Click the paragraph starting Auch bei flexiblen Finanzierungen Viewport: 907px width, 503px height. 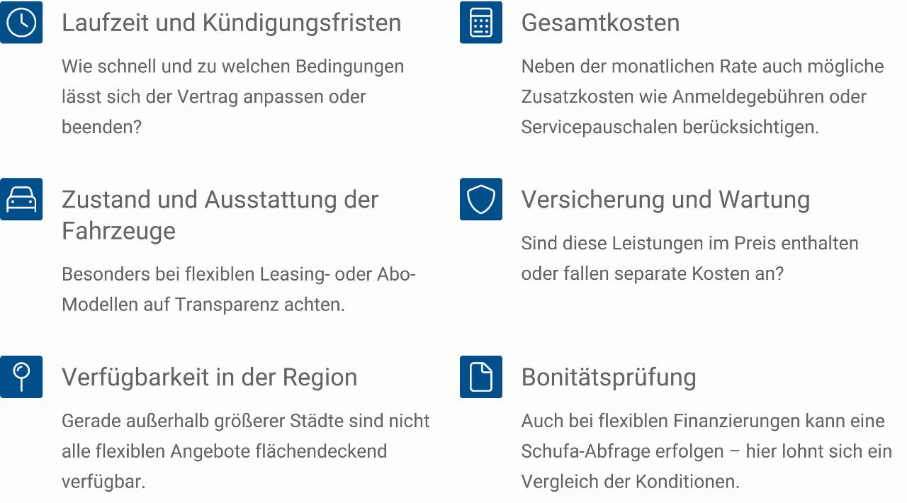tap(706, 451)
